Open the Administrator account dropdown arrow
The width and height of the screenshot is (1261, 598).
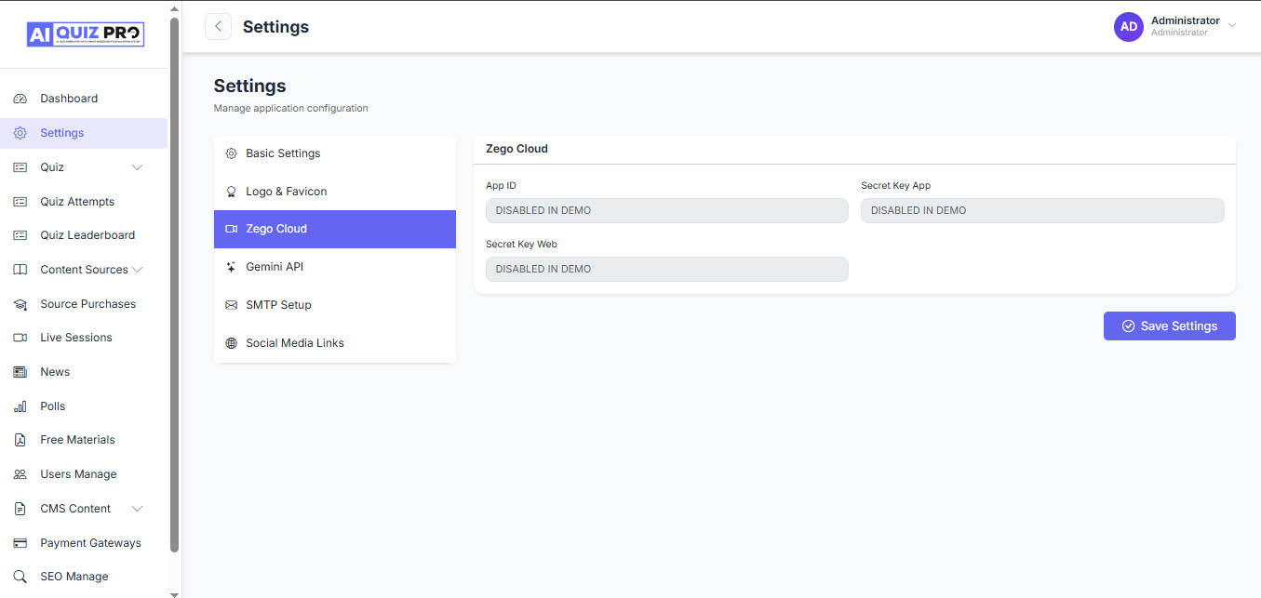pos(1232,25)
